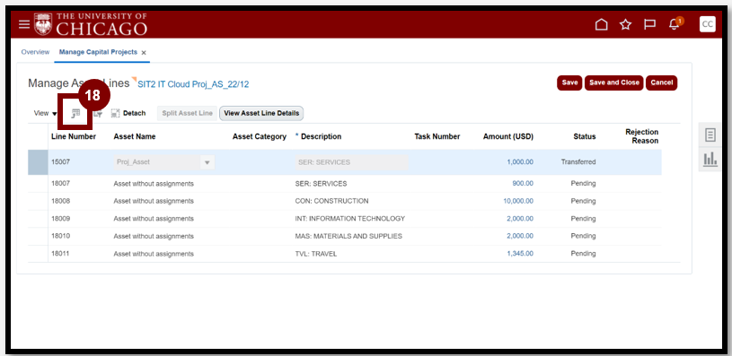
Task: Click Asset without assignments in row 18008
Action: point(154,201)
